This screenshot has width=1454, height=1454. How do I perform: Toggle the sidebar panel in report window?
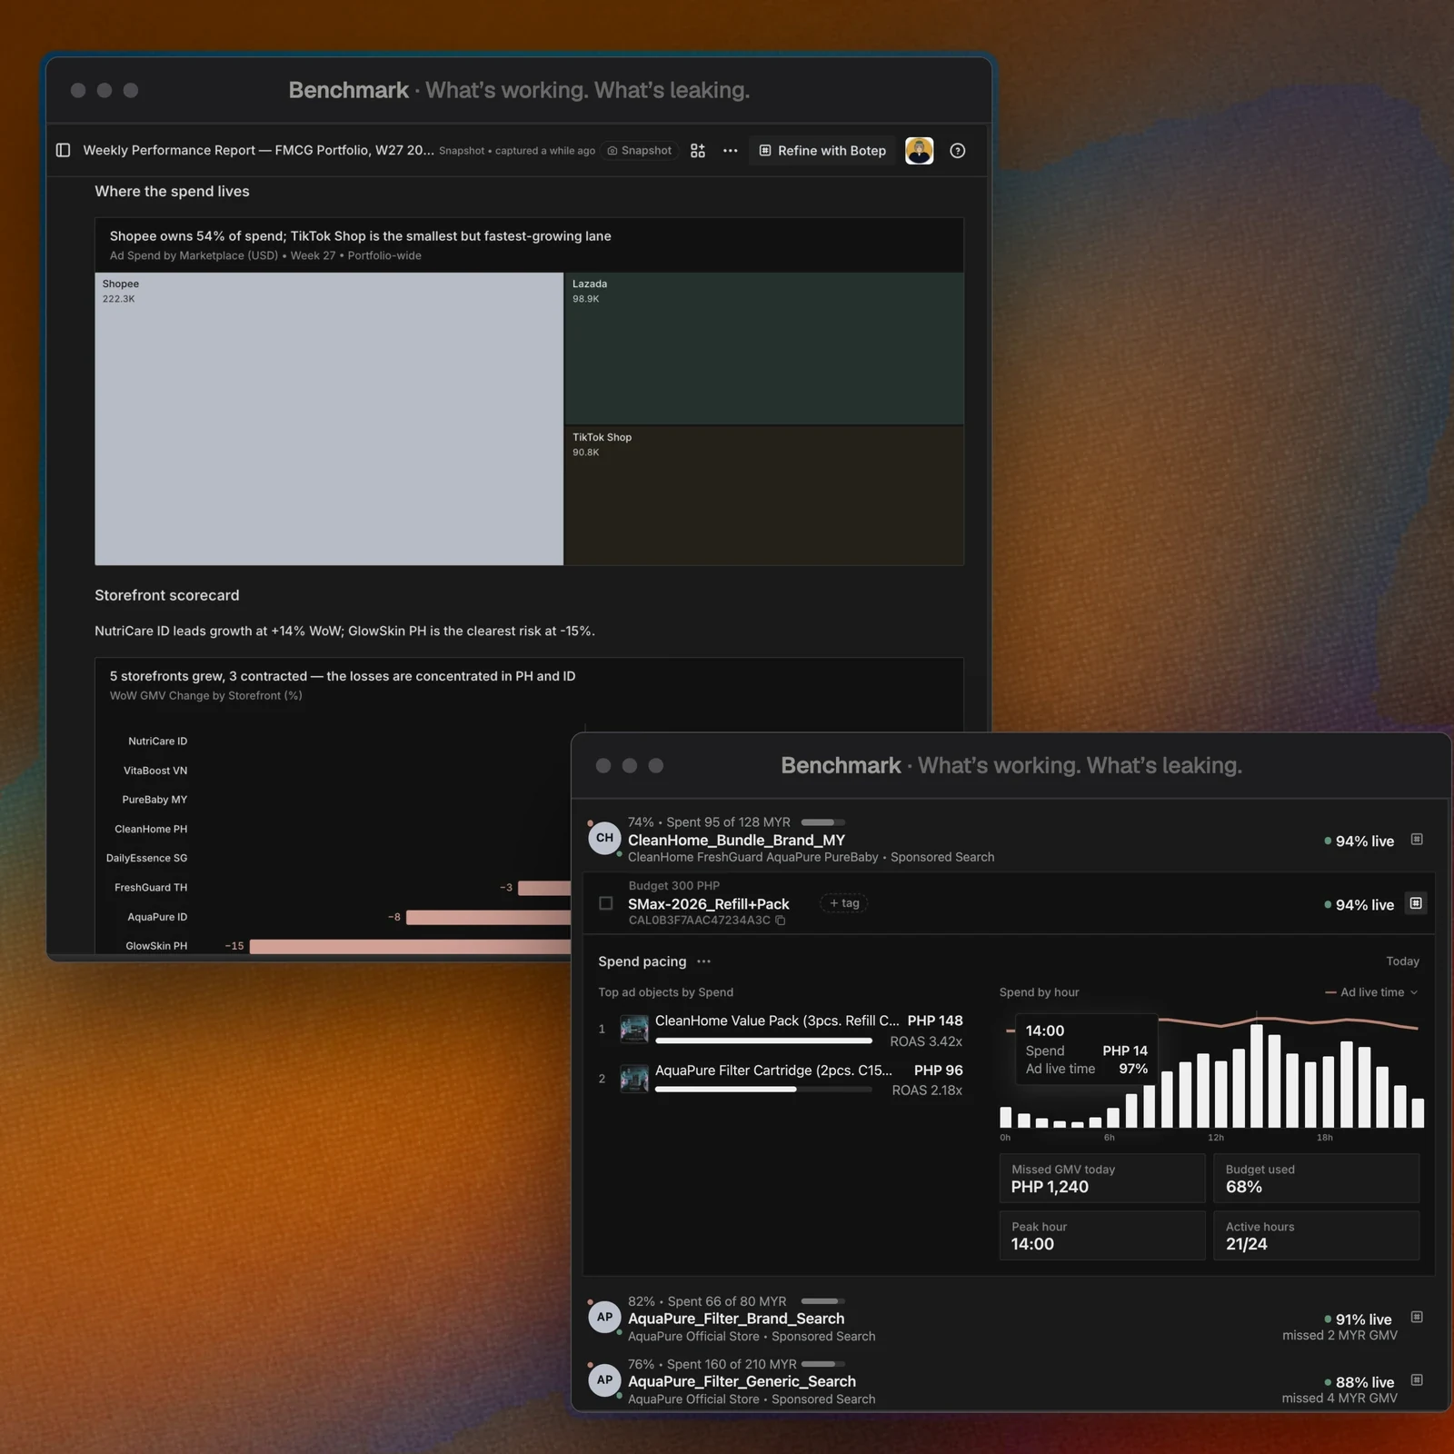(63, 150)
